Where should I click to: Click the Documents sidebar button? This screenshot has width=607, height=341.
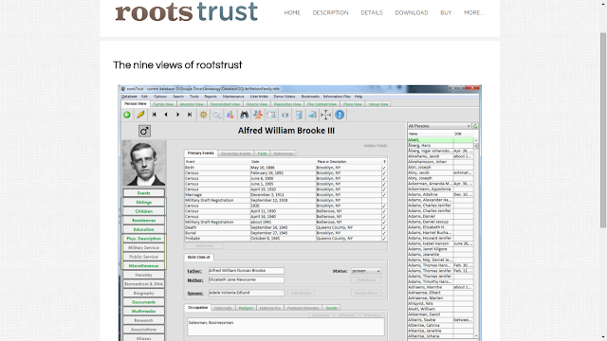coord(143,302)
